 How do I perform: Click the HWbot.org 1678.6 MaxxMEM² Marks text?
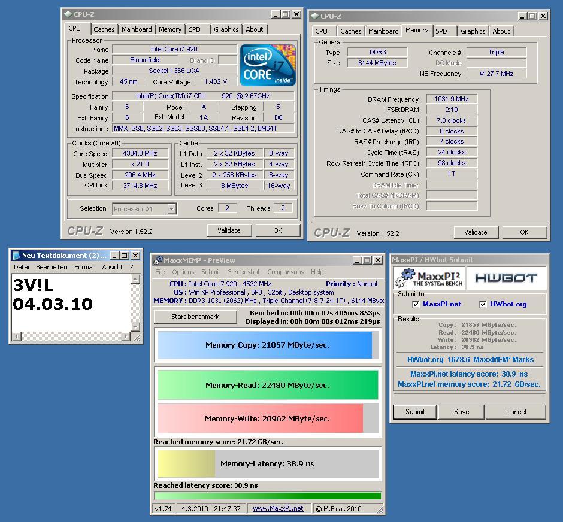click(x=470, y=360)
